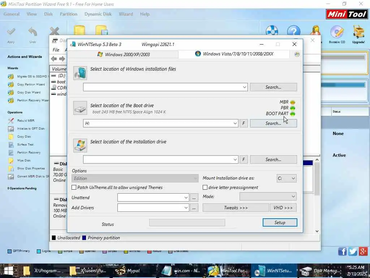
Task: Select the Windows Vista/7/8/10/11 tab
Action: click(234, 54)
